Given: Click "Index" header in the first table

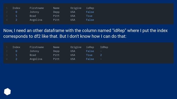Looking at the screenshot, I should click(16, 8).
